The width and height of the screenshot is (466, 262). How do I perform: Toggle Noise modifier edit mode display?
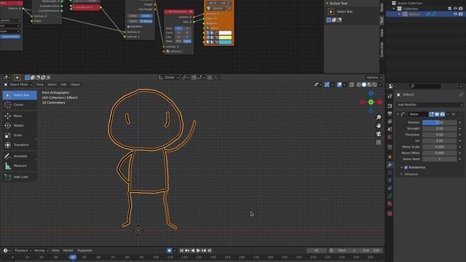coord(431,114)
